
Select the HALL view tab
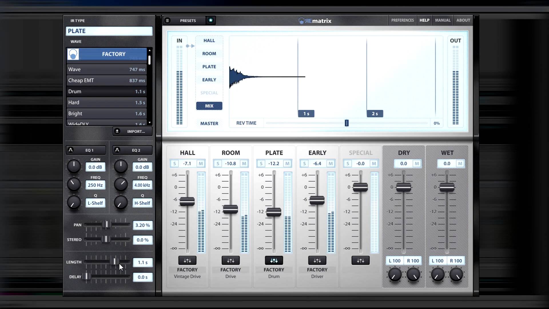209,40
